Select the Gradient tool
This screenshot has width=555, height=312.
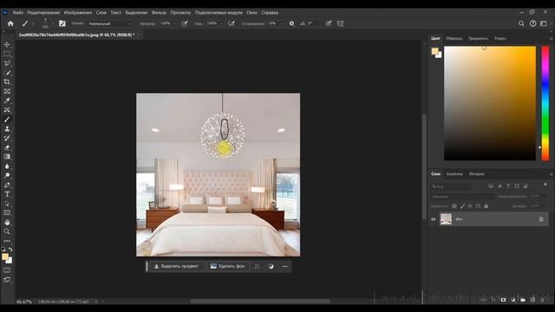(7, 157)
